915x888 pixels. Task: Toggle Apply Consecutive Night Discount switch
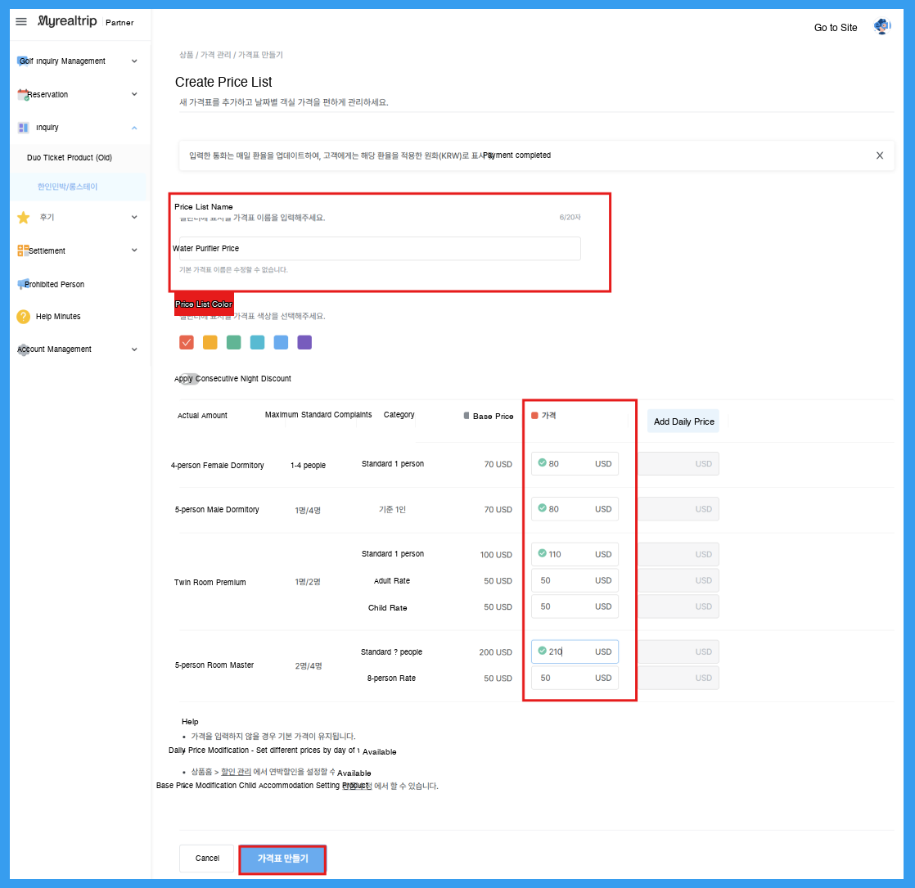tap(188, 379)
